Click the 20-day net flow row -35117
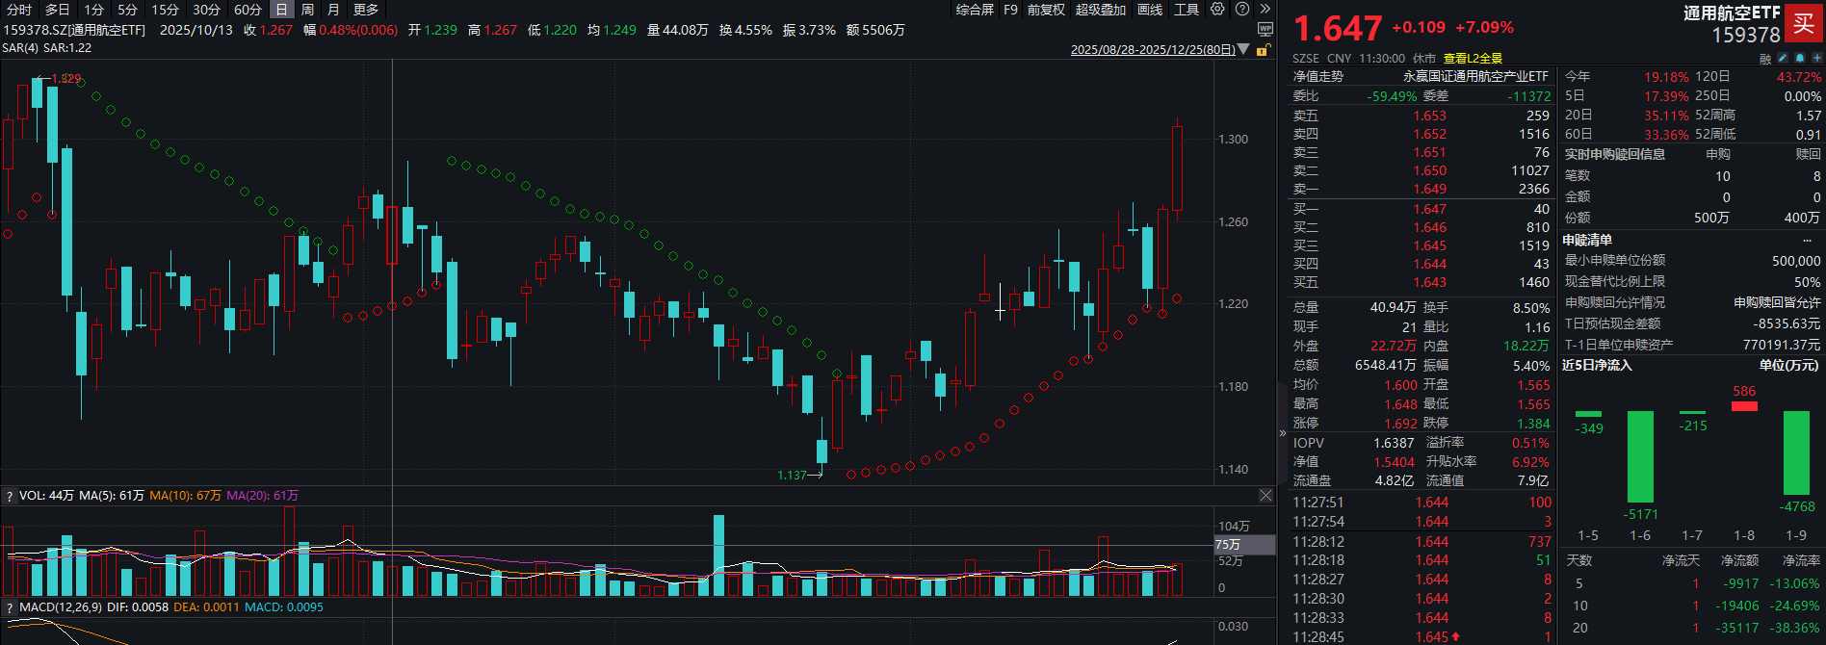This screenshot has width=1826, height=645. 1693,629
